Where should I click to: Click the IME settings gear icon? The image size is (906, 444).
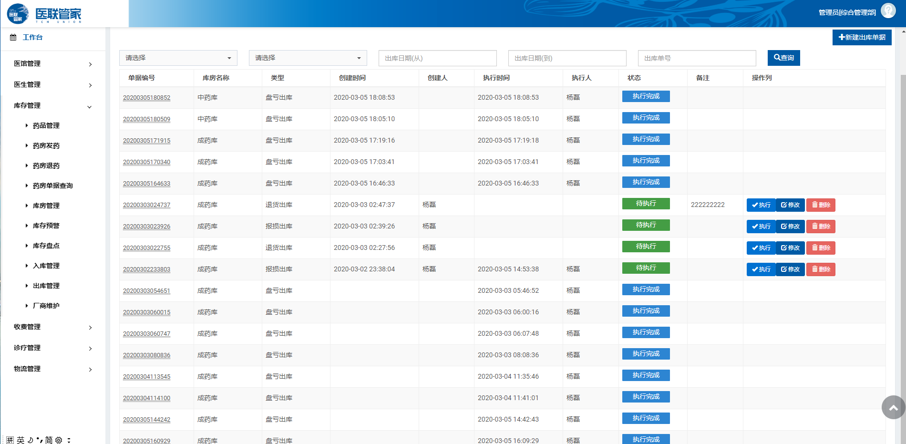pyautogui.click(x=59, y=440)
